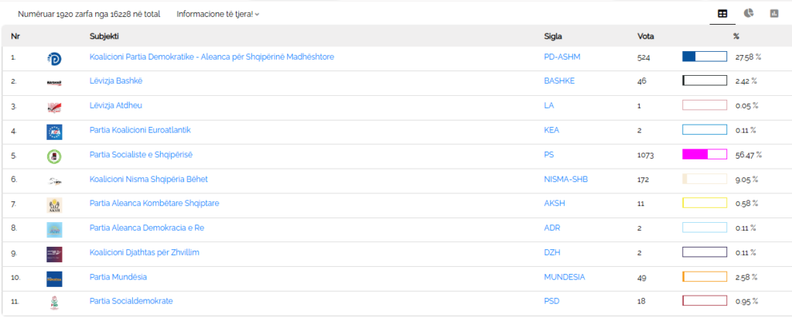
Task: Switch to pie chart view icon
Action: pos(749,13)
